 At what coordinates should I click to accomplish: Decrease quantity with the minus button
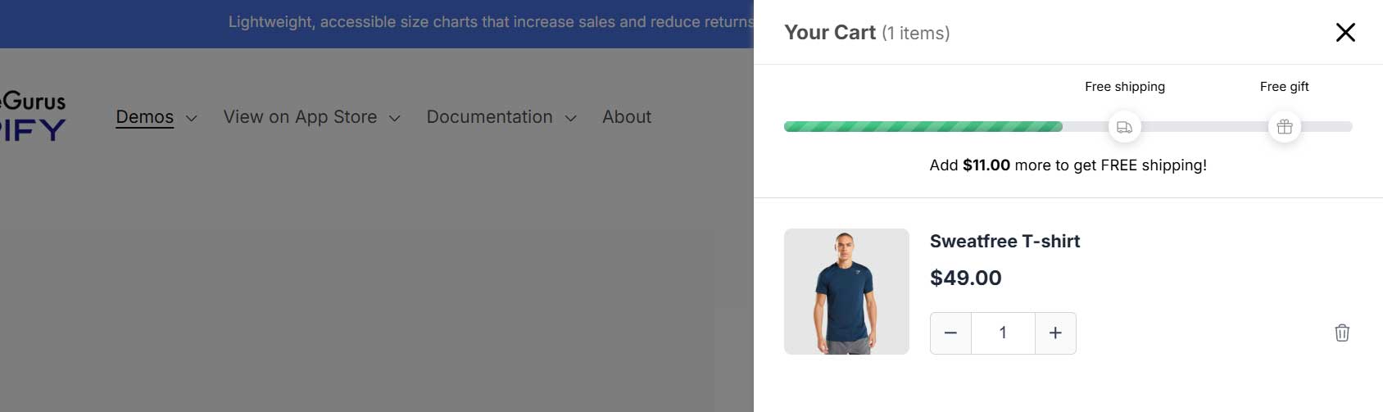pos(950,333)
